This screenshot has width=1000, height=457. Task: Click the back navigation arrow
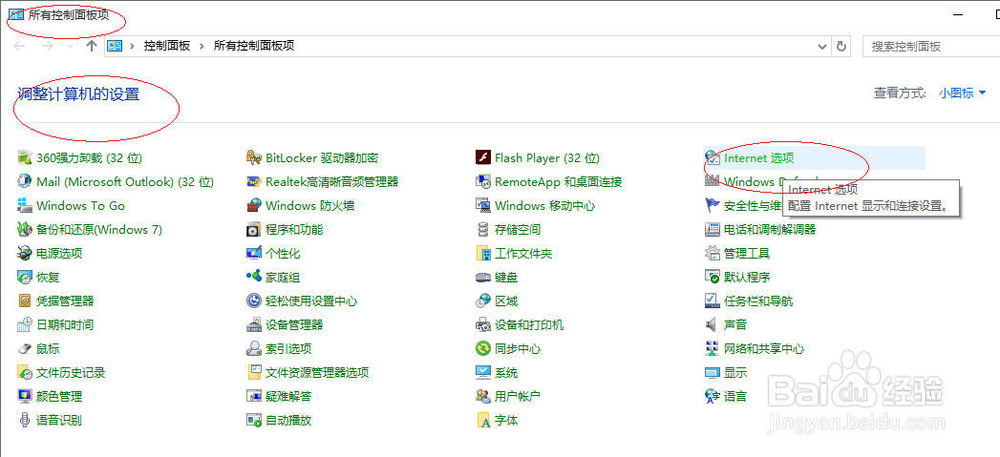[20, 46]
